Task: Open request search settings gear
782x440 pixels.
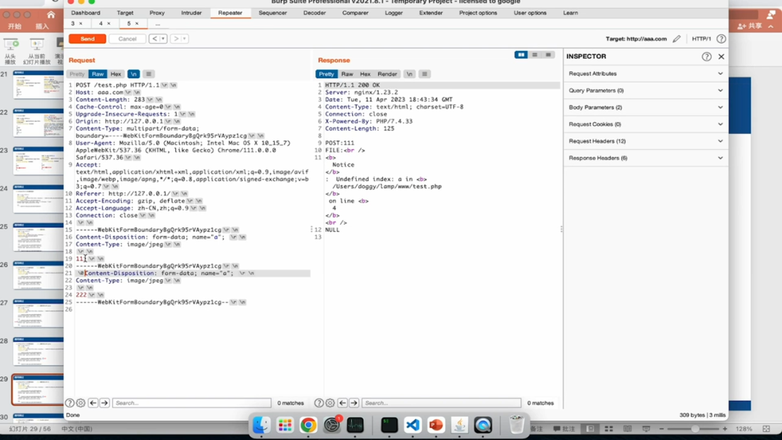Action: click(80, 402)
